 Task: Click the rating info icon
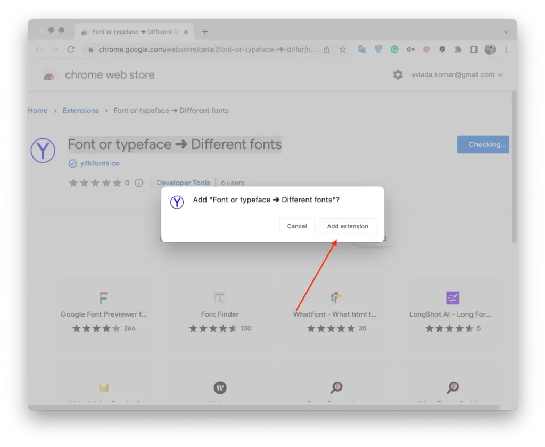coord(139,183)
